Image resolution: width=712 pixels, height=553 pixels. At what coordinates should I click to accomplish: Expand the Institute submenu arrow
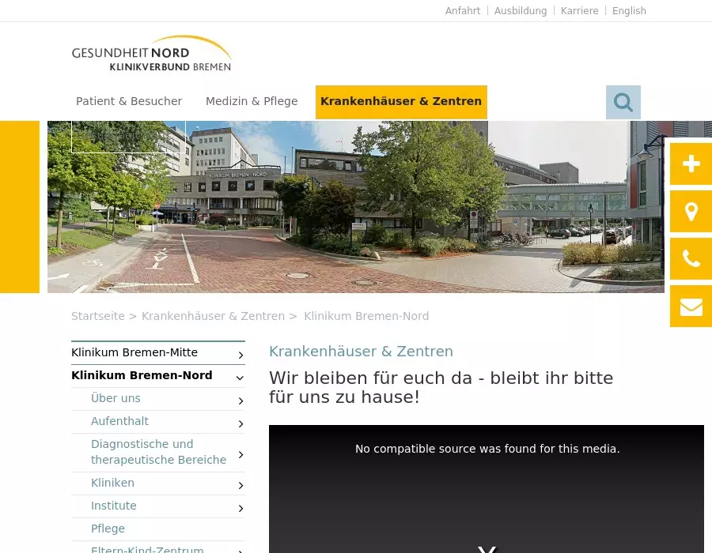coord(240,508)
